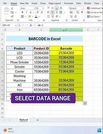This screenshot has width=103, height=134.
Task: Apply the yellow Fill Color bucket
Action: pyautogui.click(x=29, y=16)
